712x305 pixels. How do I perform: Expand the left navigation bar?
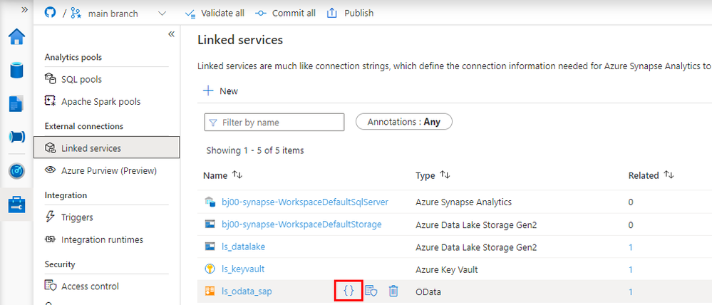click(x=24, y=10)
